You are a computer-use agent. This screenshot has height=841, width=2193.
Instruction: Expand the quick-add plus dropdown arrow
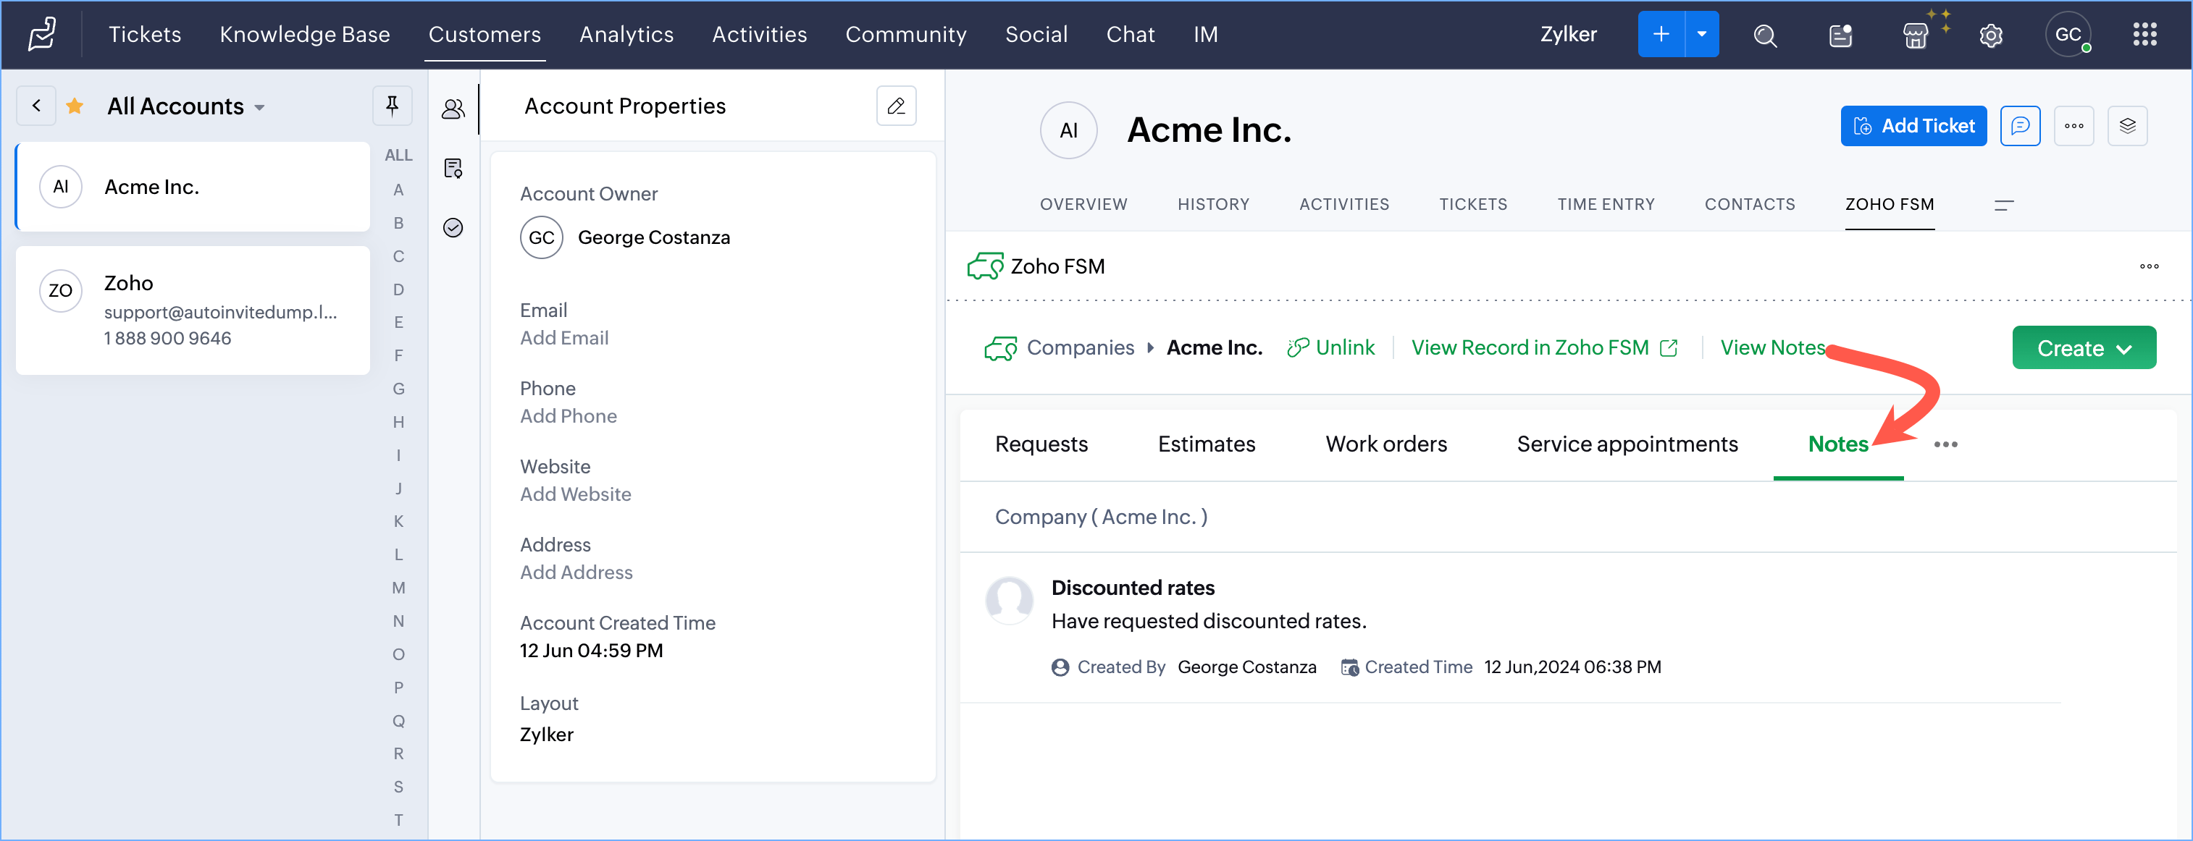pyautogui.click(x=1701, y=35)
